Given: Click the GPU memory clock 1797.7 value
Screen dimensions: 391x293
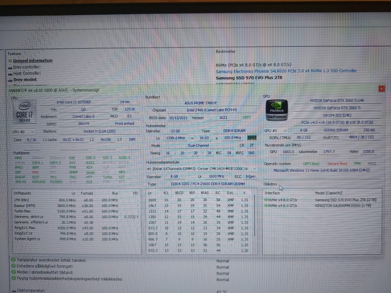Looking at the screenshot, I should [329, 151].
